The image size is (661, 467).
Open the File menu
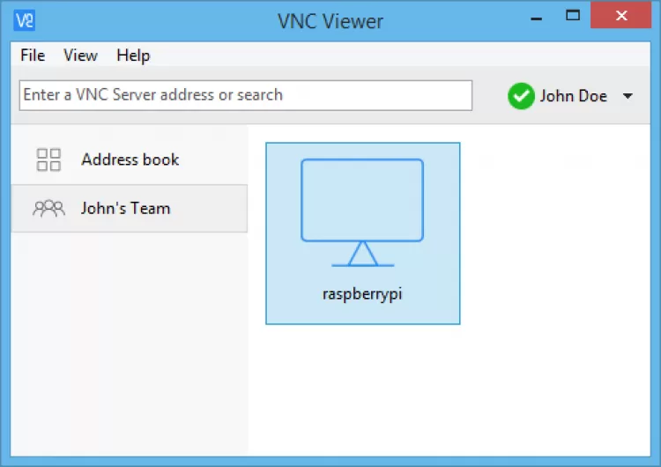[x=33, y=56]
